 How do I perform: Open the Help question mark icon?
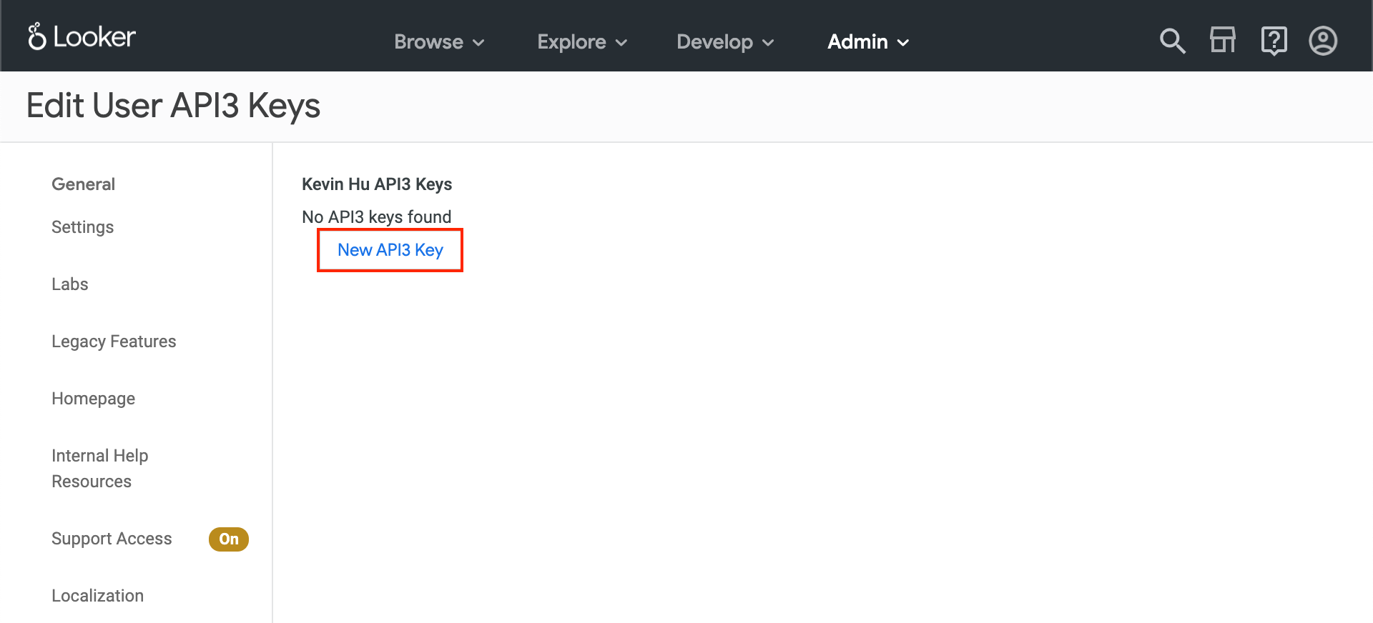1274,41
